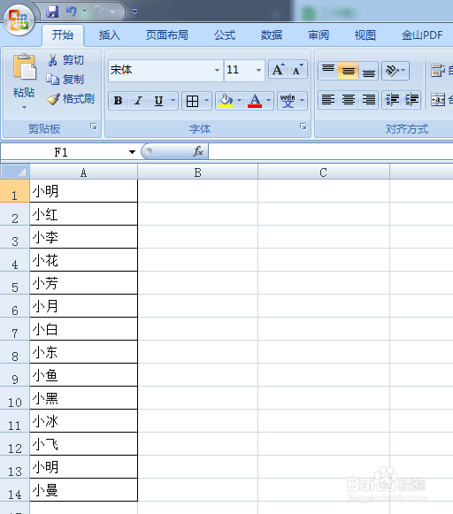The width and height of the screenshot is (453, 514).
Task: Click the merge cells icon
Action: tap(438, 100)
